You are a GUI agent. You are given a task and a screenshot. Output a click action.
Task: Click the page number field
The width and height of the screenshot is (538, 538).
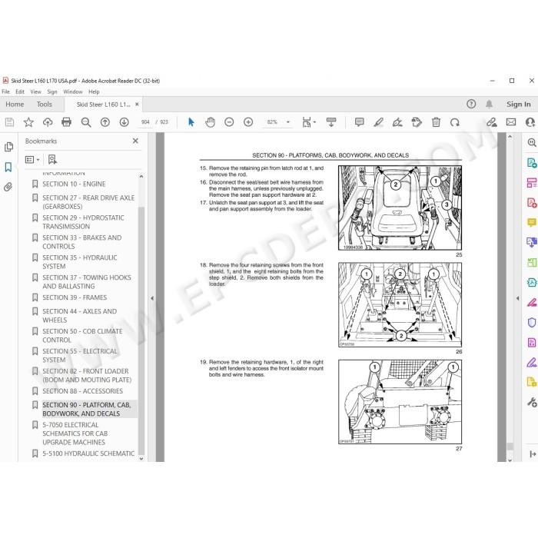(x=145, y=122)
